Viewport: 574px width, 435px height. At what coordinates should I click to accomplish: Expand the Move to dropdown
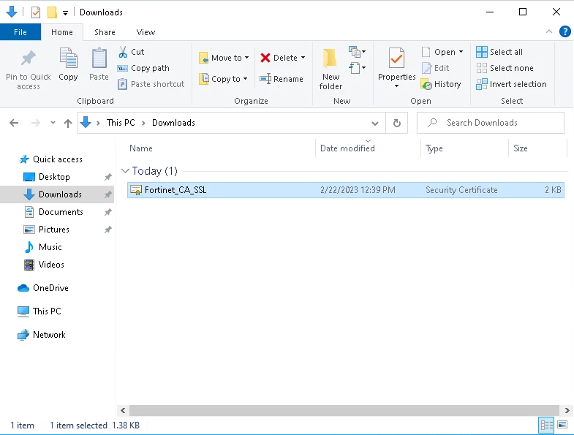pyautogui.click(x=246, y=58)
